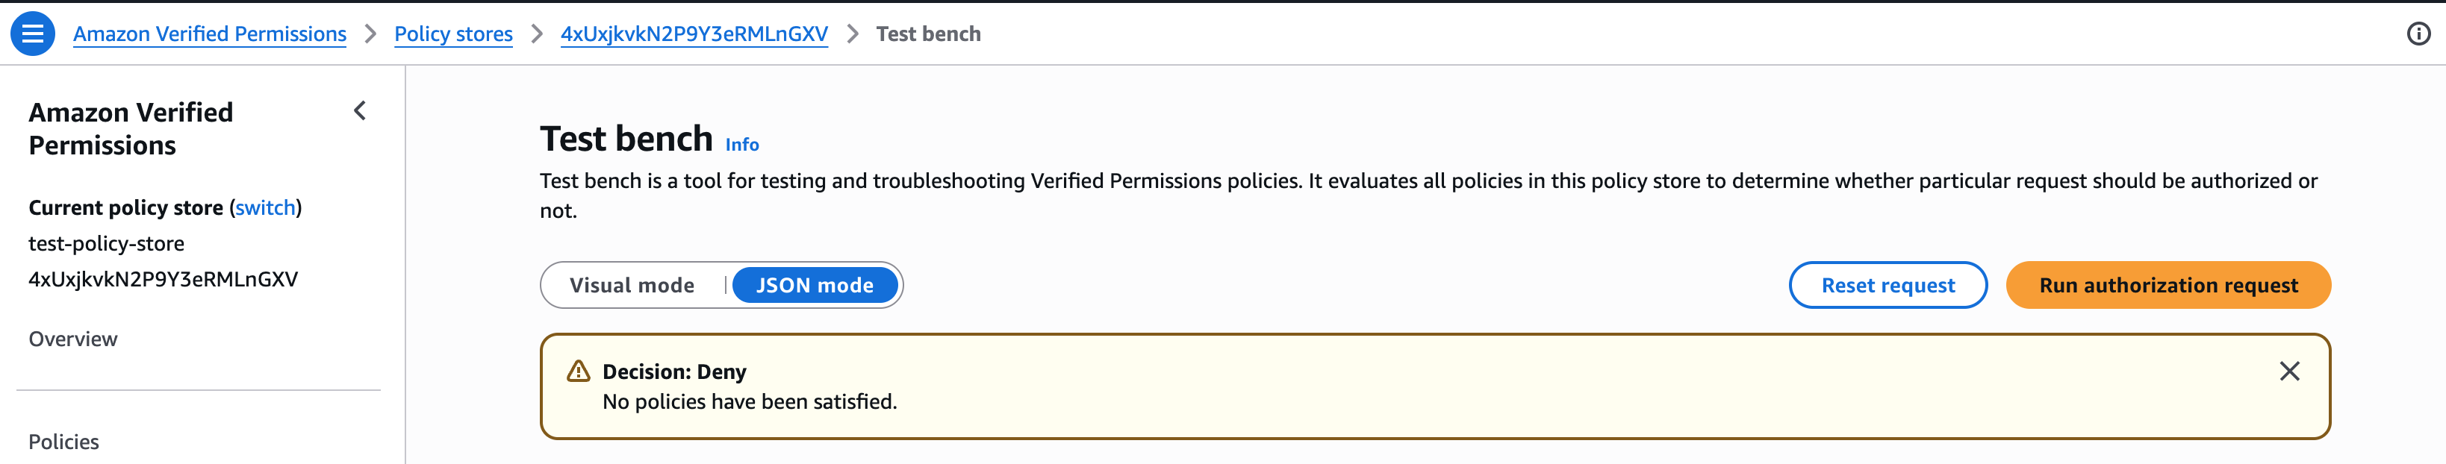Open Overview in the sidebar
The width and height of the screenshot is (2446, 464).
coord(73,339)
